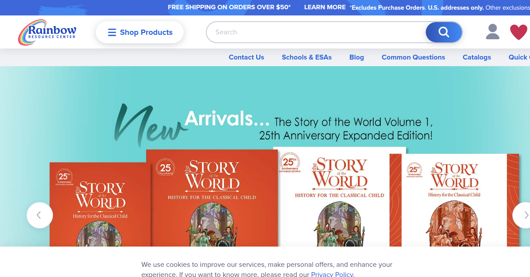Go to Schools & ESAs
The image size is (530, 277).
point(307,57)
